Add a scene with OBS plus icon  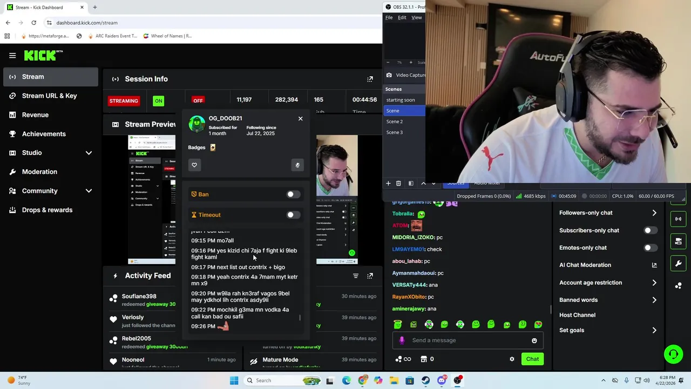(388, 184)
